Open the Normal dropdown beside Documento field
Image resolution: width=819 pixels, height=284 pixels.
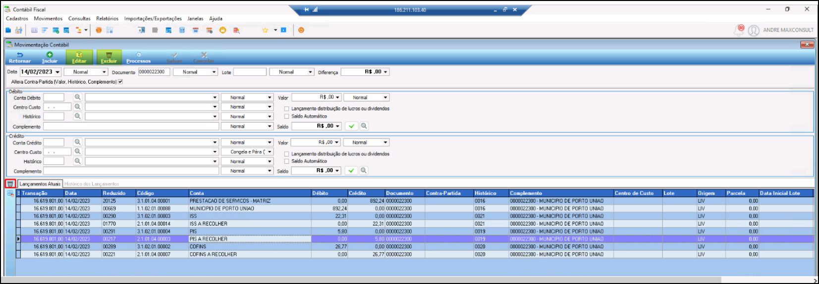point(214,72)
